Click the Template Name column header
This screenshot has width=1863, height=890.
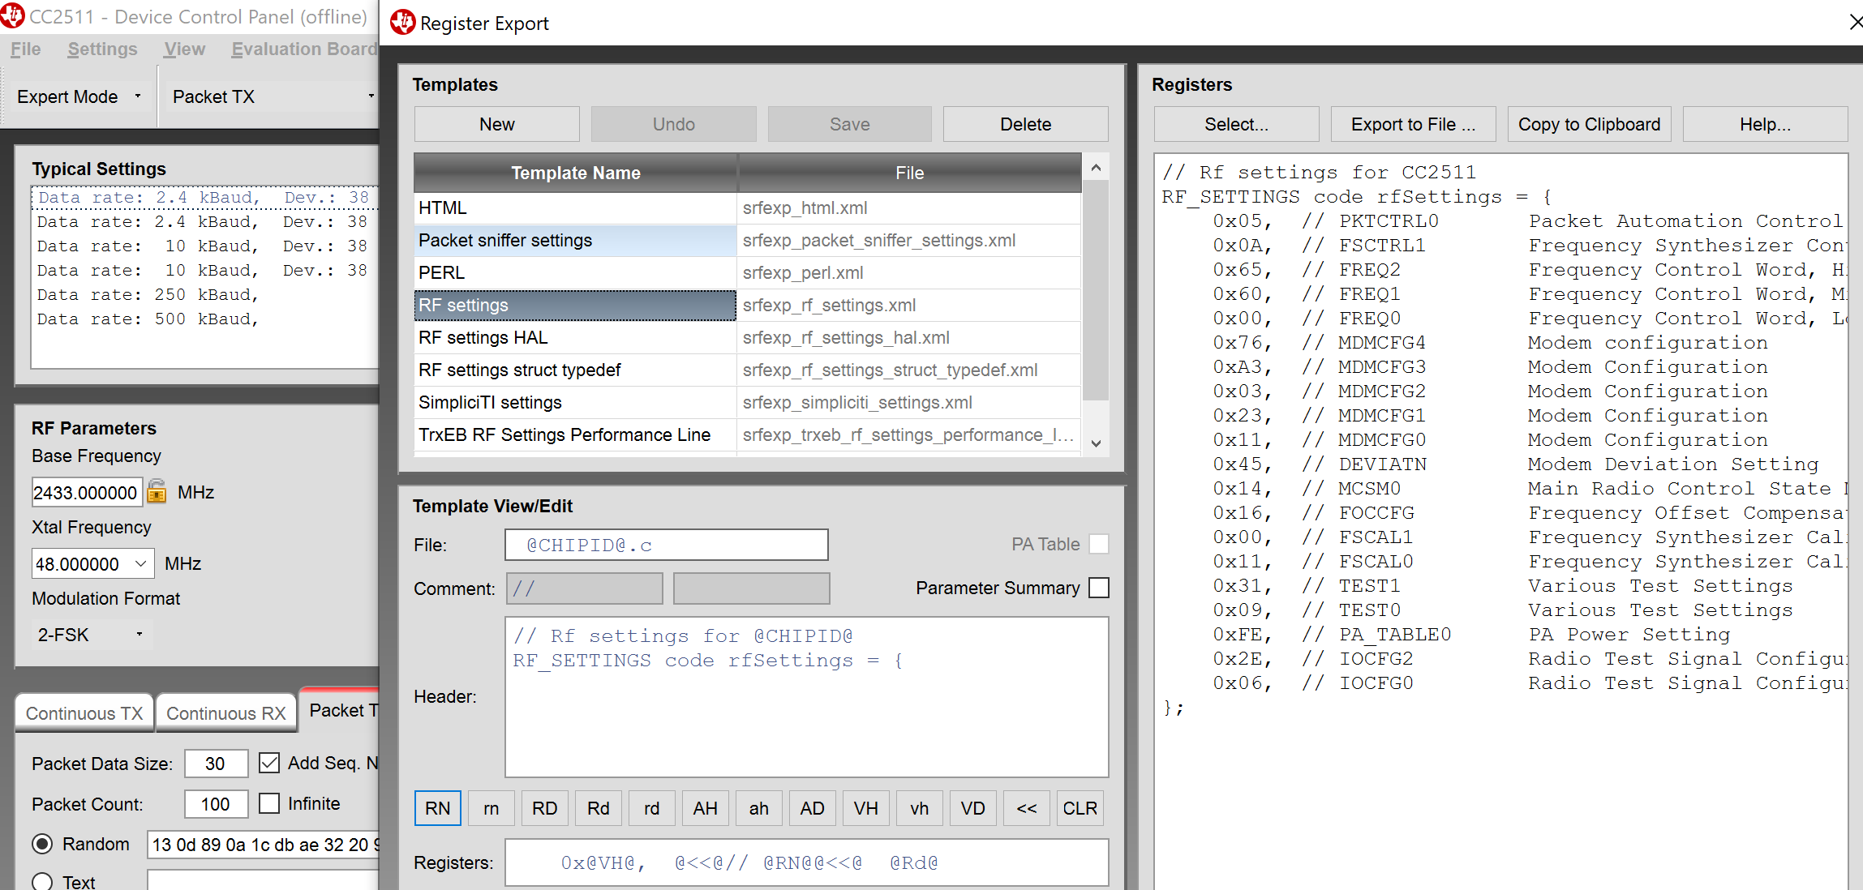click(x=576, y=173)
